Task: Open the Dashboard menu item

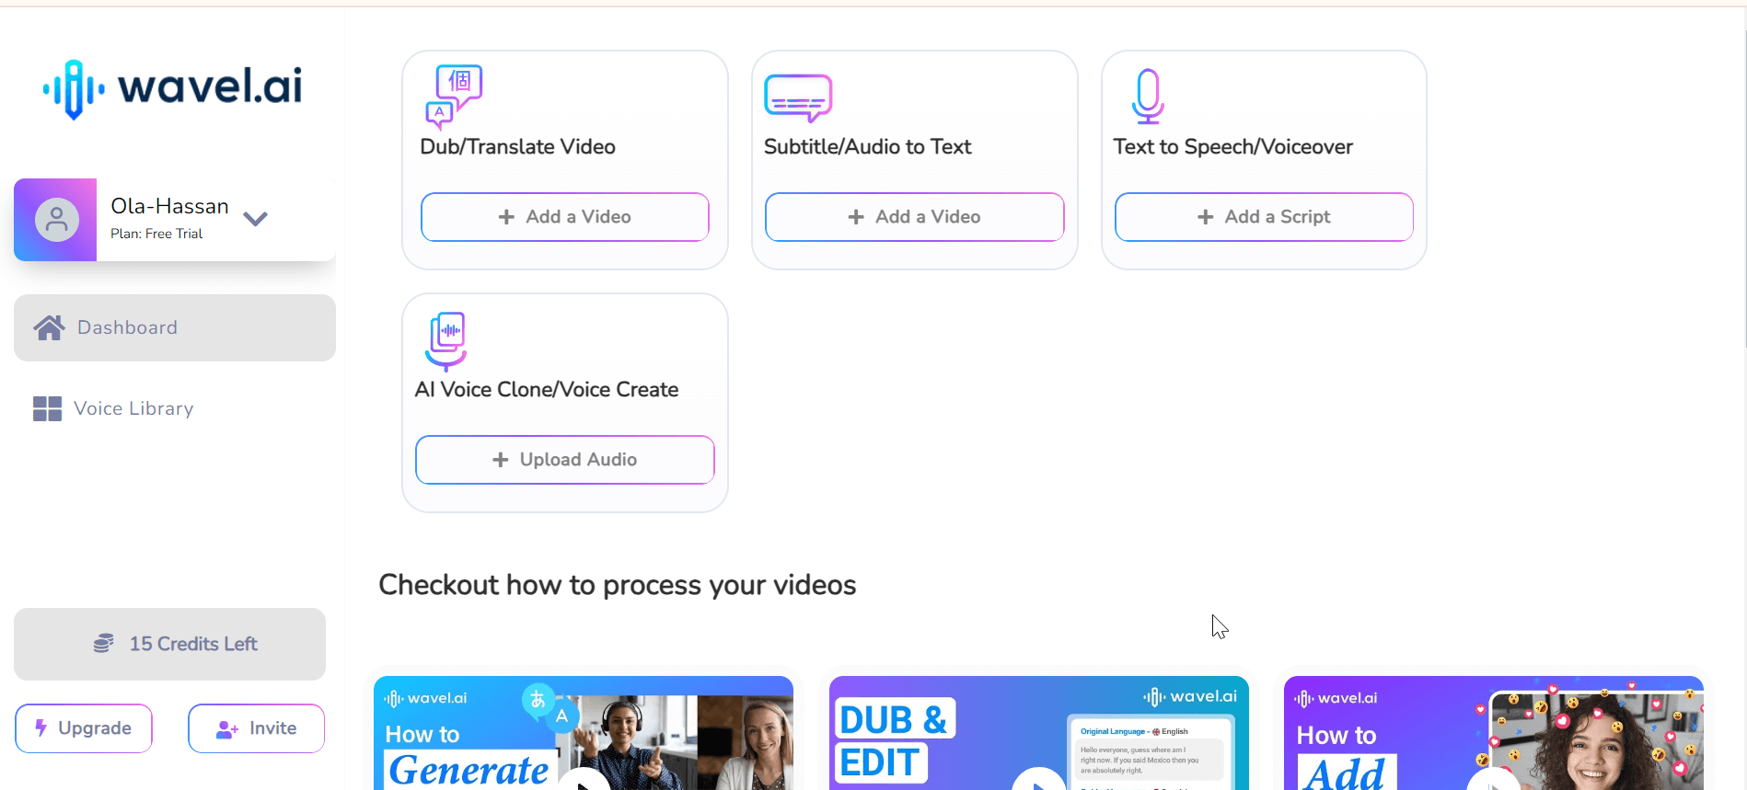Action: [x=175, y=327]
